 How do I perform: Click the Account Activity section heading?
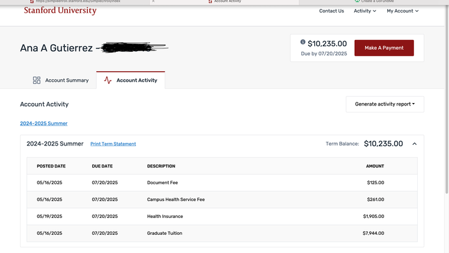pyautogui.click(x=44, y=104)
